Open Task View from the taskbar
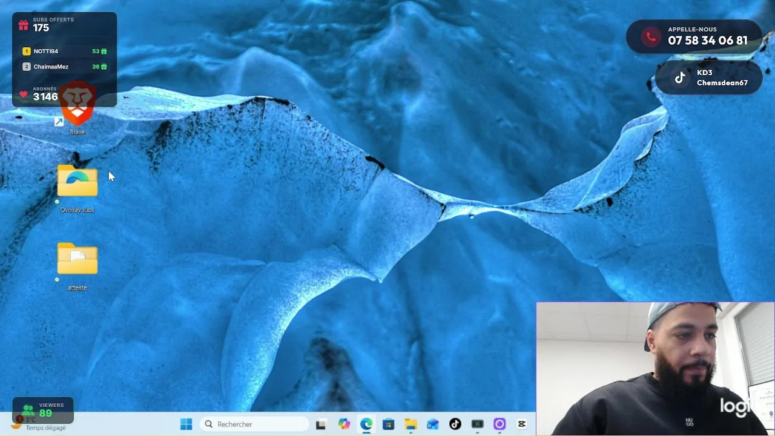 [321, 424]
